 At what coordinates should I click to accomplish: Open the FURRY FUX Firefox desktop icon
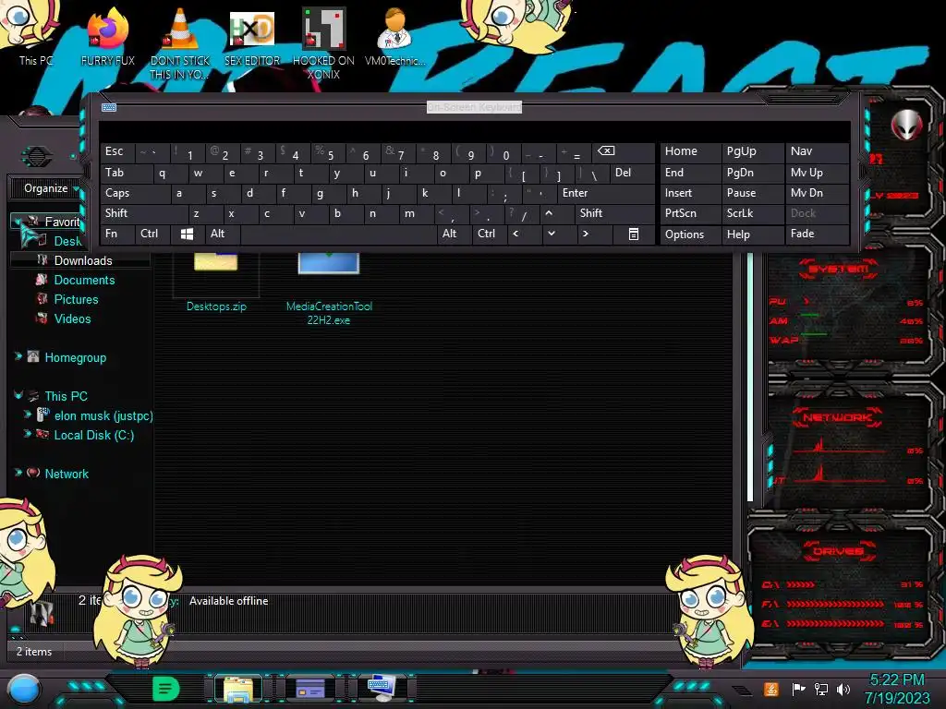tap(108, 37)
